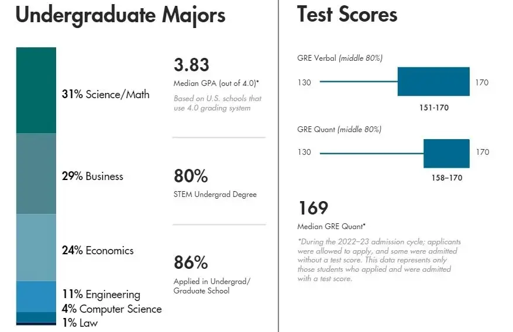
Task: Click the "Test Scores" heading
Action: pyautogui.click(x=347, y=15)
